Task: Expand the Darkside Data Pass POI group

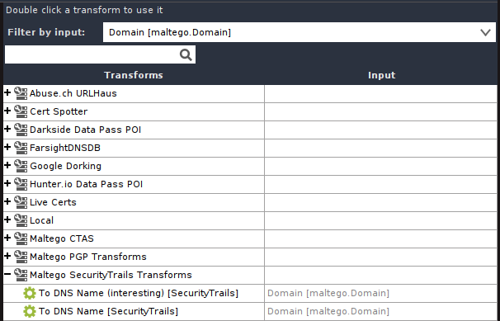Action: 7,129
